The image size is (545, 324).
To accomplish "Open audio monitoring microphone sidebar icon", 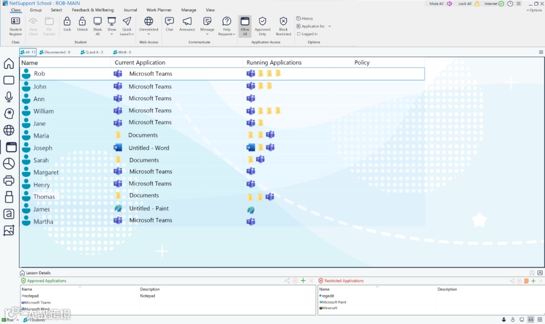I will click(x=9, y=97).
